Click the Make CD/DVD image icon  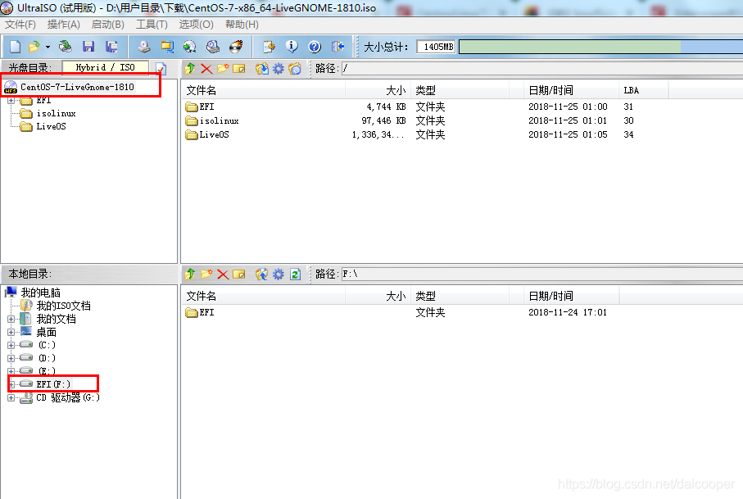pos(144,47)
